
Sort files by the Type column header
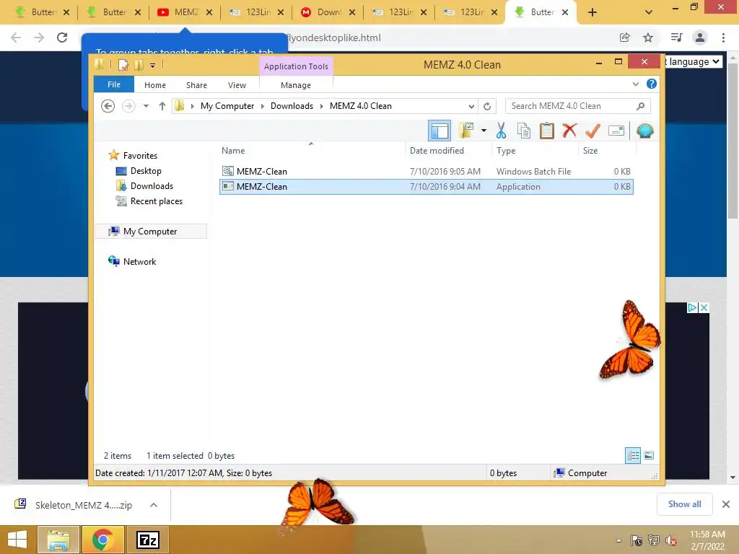click(x=506, y=151)
